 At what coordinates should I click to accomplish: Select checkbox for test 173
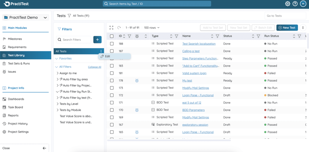[112, 88]
